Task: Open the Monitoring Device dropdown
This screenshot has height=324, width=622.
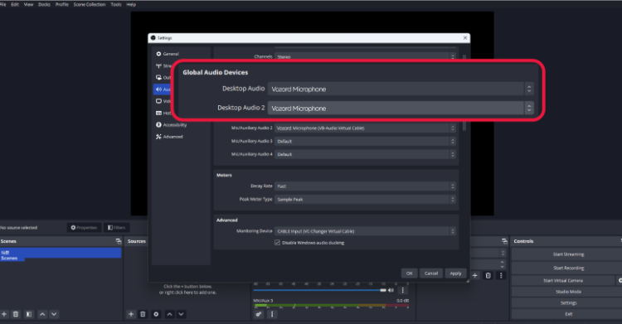Action: pos(365,231)
